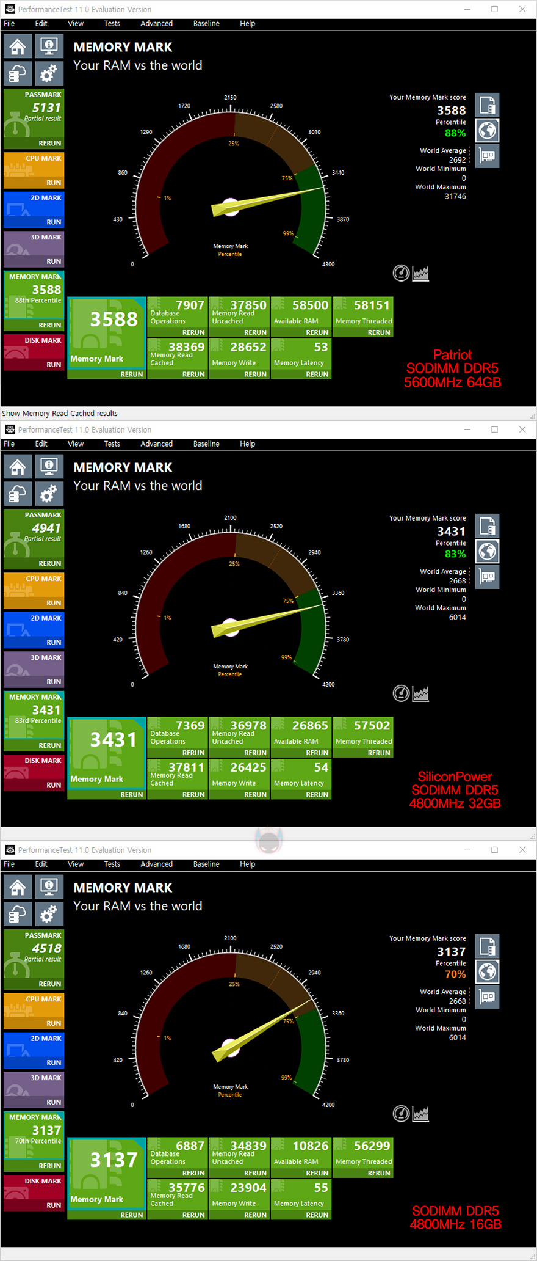Click globe icon beside the 70% percentile

[x=487, y=972]
